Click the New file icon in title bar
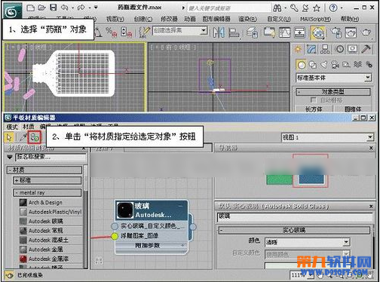The width and height of the screenshot is (380, 282). [x=30, y=8]
